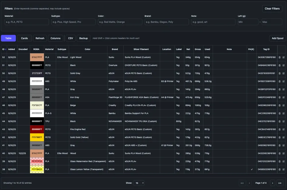Sort the table by the ID column header
The width and height of the screenshot is (287, 190).
click(x=4, y=49)
